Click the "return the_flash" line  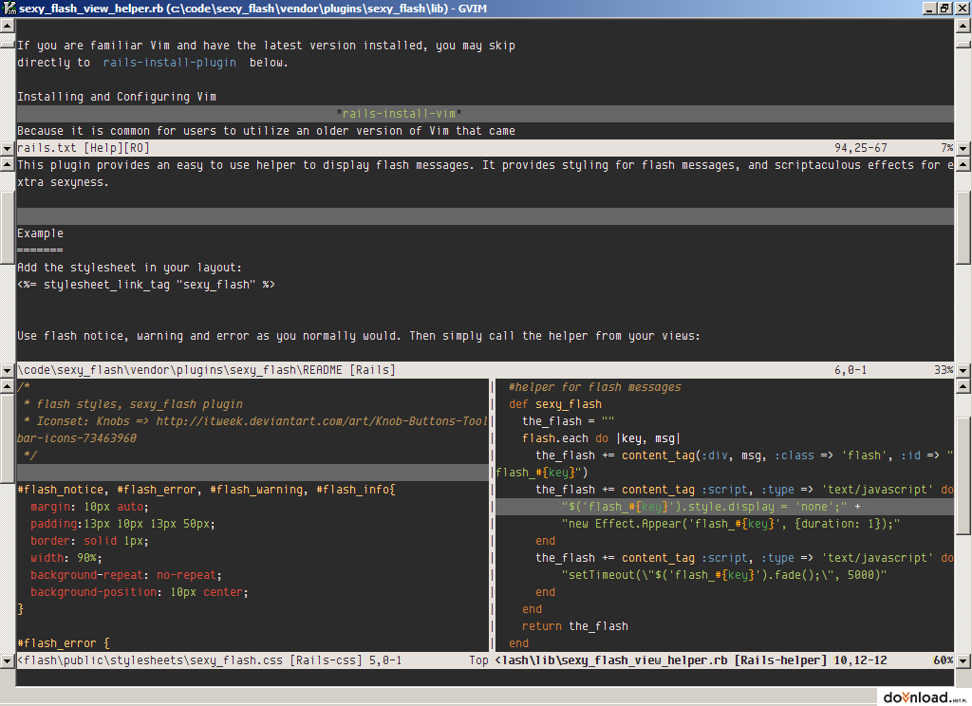574,626
